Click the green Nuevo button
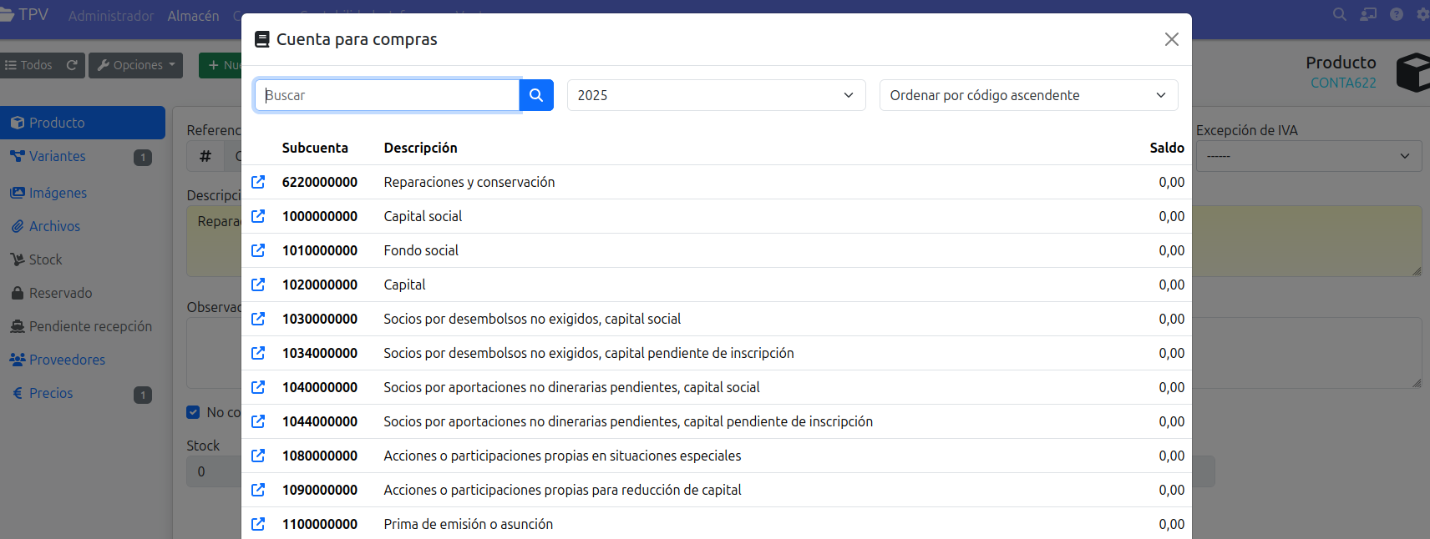Image resolution: width=1430 pixels, height=539 pixels. point(221,65)
